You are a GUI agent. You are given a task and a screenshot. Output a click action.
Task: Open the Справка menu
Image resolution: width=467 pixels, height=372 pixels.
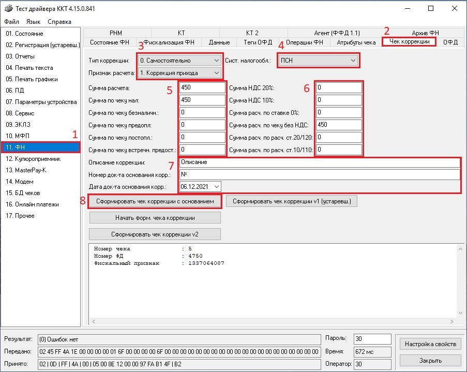[59, 22]
